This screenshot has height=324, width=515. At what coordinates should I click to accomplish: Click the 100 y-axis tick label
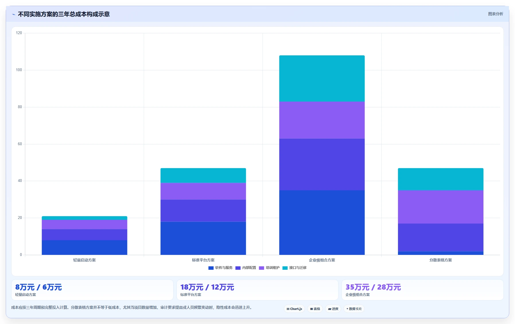click(x=19, y=70)
